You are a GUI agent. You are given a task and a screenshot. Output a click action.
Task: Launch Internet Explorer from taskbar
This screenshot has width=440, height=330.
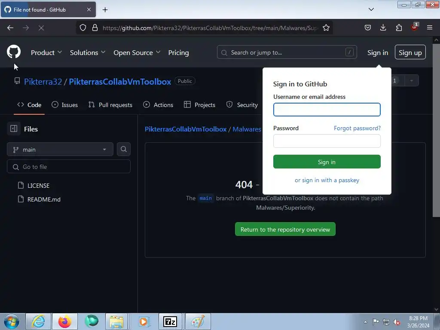[x=38, y=321]
